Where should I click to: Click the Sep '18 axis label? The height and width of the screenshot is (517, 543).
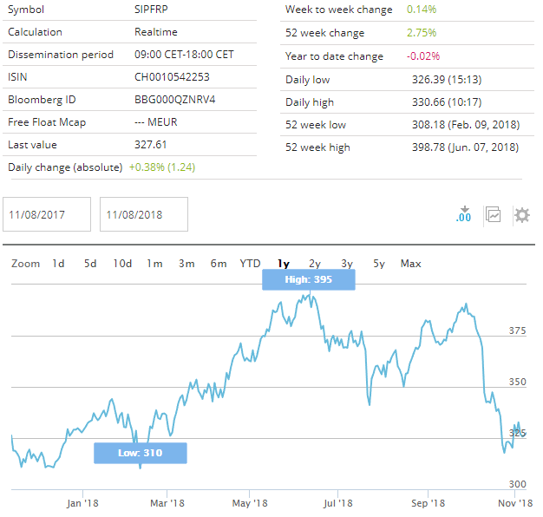click(x=428, y=503)
